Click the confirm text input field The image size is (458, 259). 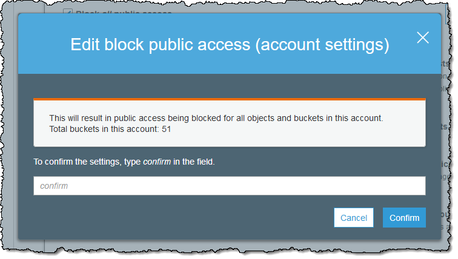(x=229, y=186)
